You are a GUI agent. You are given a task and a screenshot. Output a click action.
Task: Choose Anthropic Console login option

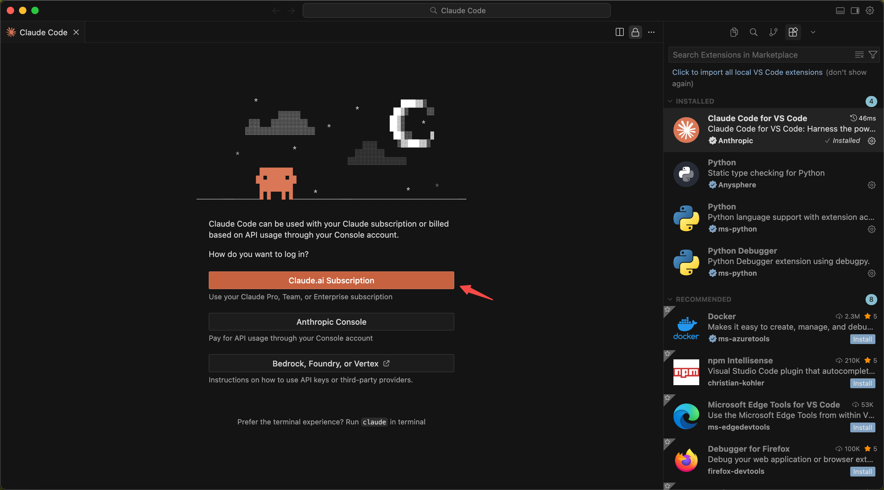coord(331,322)
